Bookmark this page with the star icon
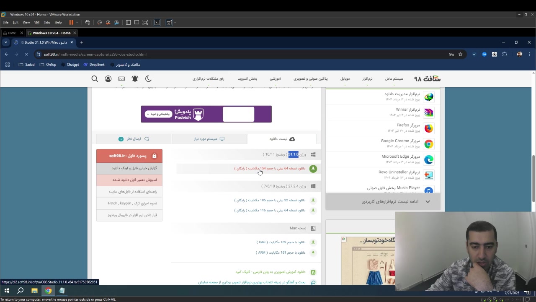This screenshot has width=536, height=302. pyautogui.click(x=460, y=54)
